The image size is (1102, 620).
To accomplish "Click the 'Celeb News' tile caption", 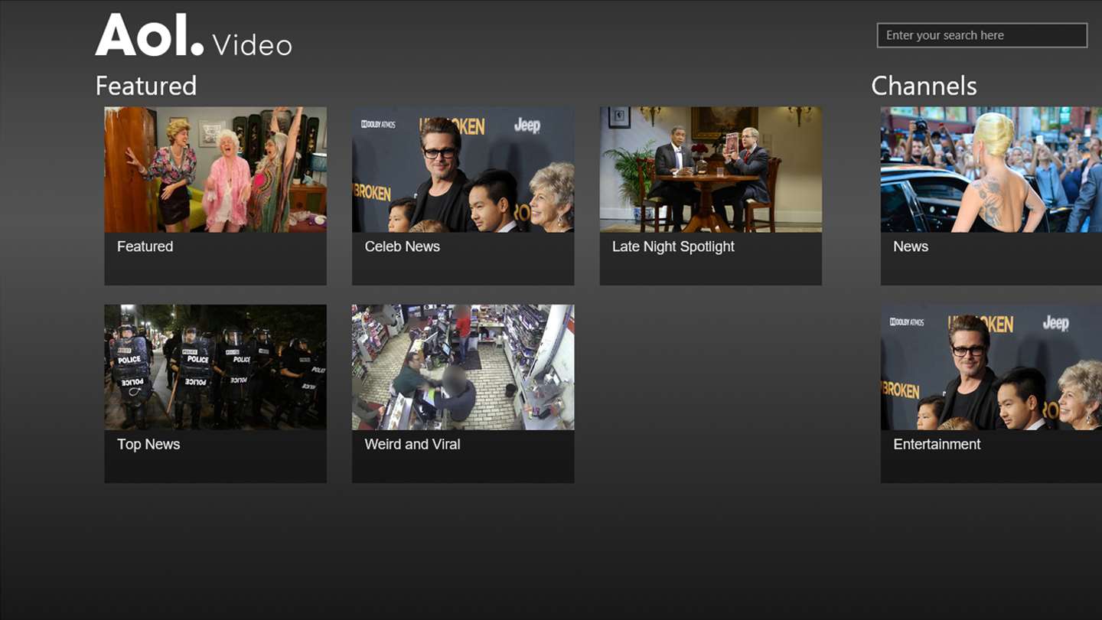I will pos(403,246).
